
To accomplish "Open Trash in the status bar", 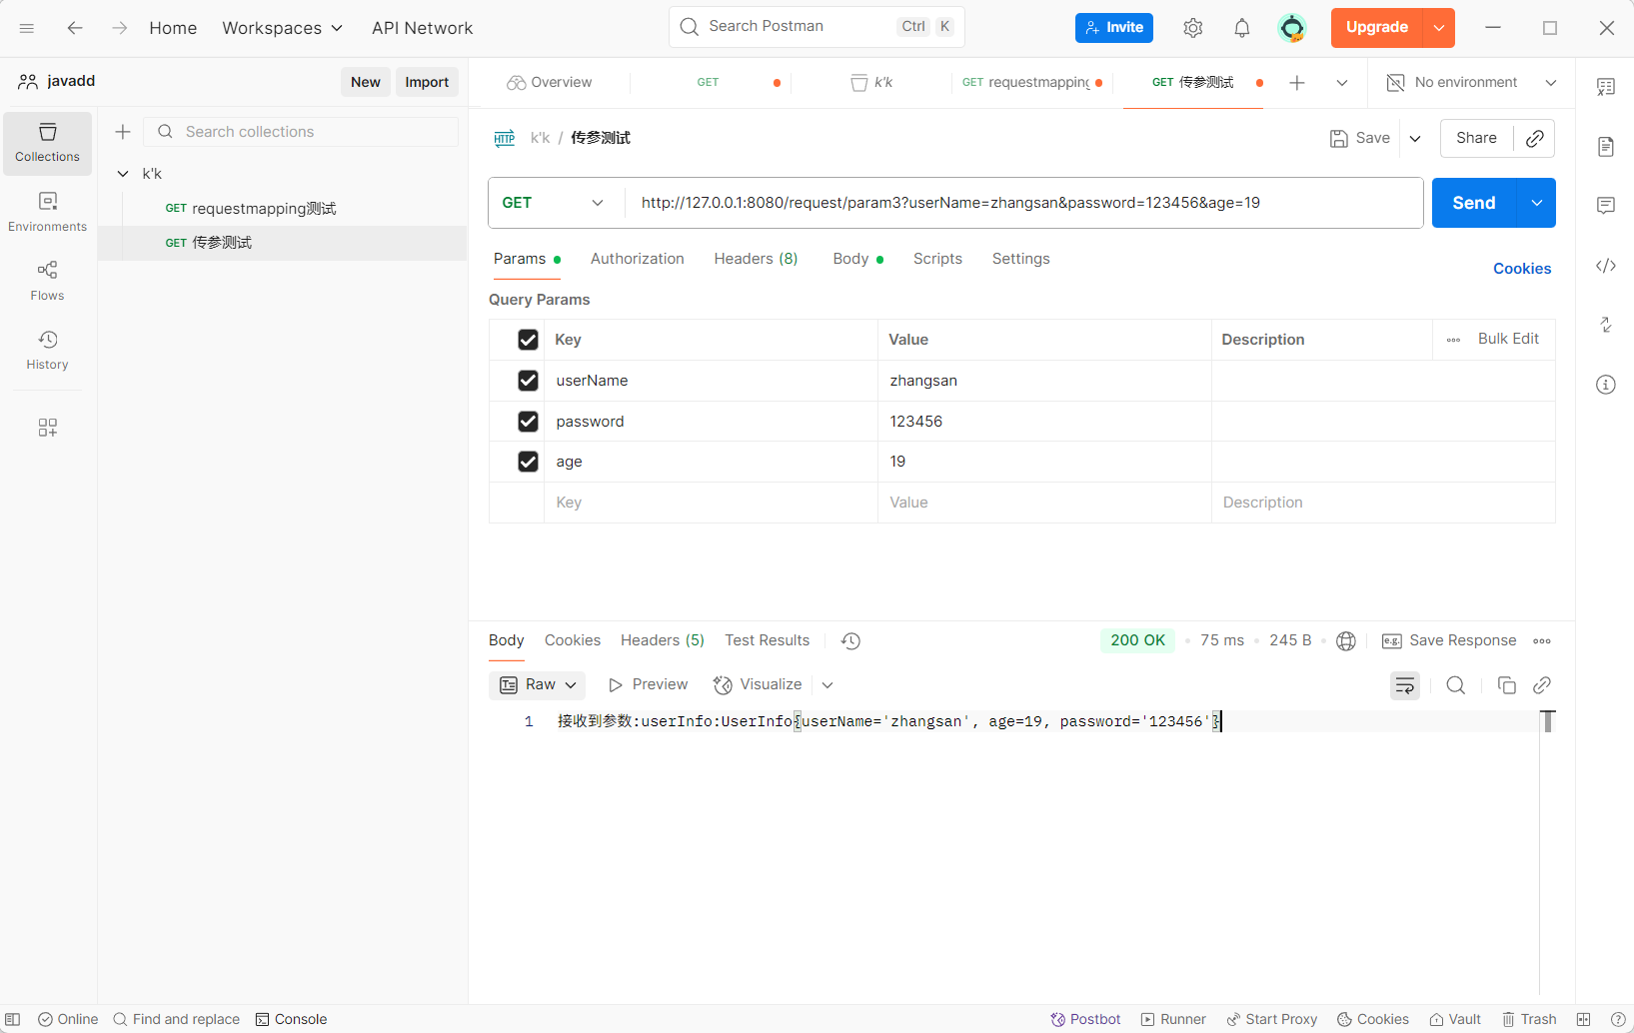I will click(x=1529, y=1019).
